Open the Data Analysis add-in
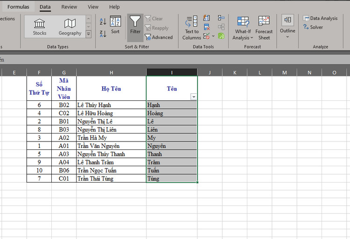Screen dimensions: 350x239 click(320, 18)
